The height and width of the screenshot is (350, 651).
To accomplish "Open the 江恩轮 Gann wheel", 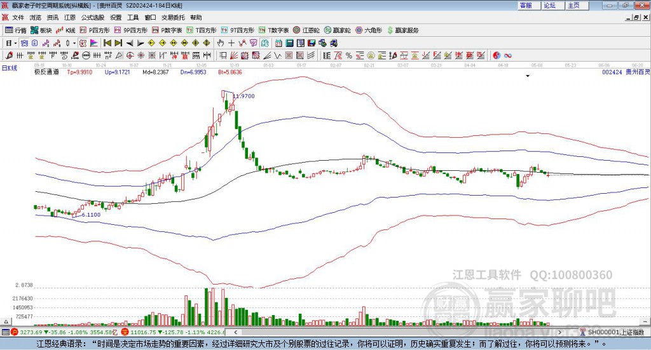I will 306,30.
